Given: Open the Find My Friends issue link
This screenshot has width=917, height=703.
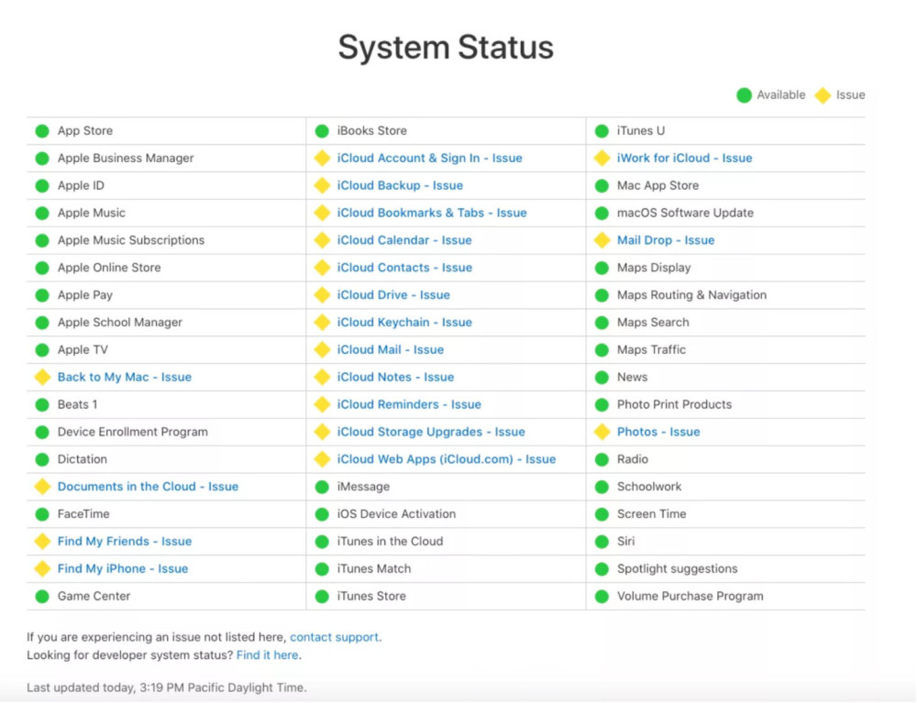Looking at the screenshot, I should click(125, 541).
